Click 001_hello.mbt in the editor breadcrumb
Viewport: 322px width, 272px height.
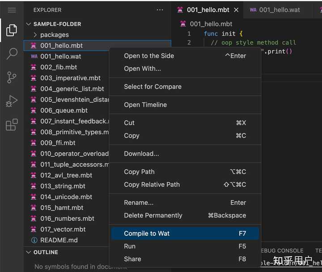pyautogui.click(x=211, y=24)
